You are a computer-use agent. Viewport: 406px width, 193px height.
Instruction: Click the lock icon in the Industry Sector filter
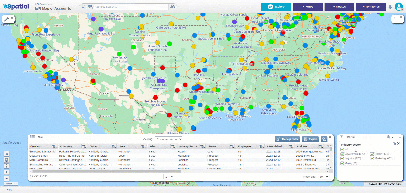point(395,143)
